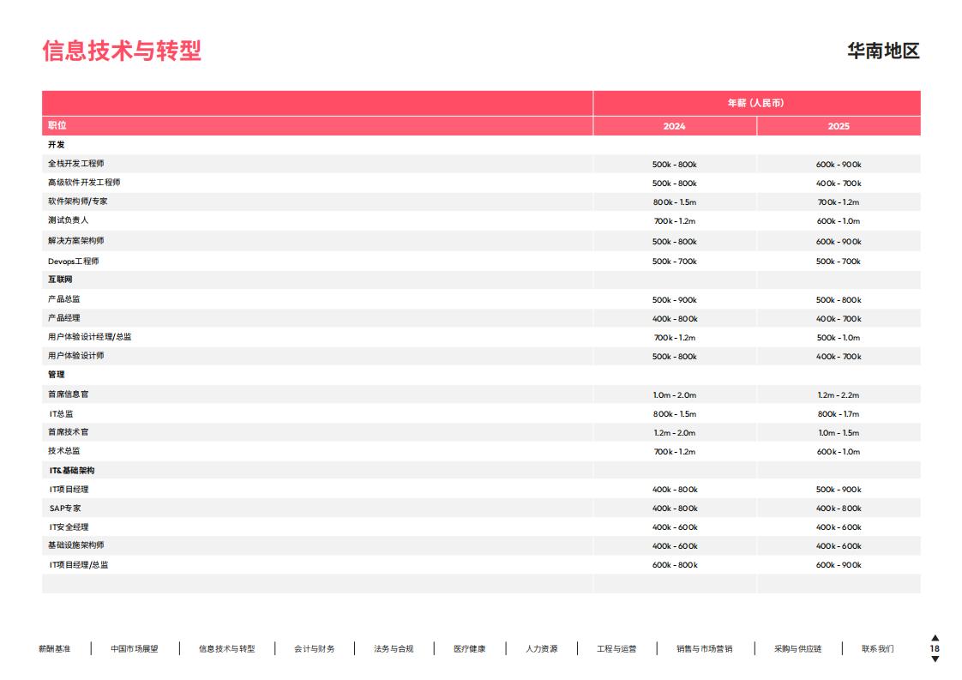Select the 全栈开发工程师 row label

[76, 164]
